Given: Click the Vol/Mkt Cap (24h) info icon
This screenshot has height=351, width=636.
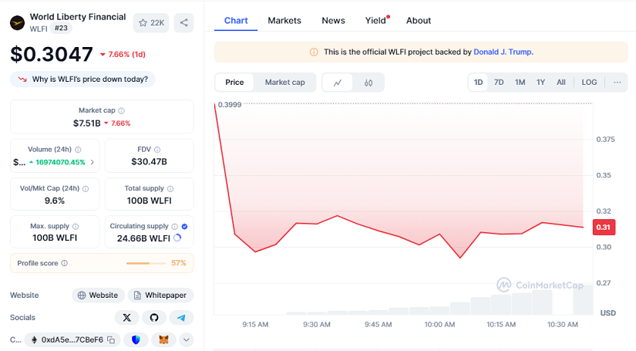Looking at the screenshot, I should pos(86,189).
